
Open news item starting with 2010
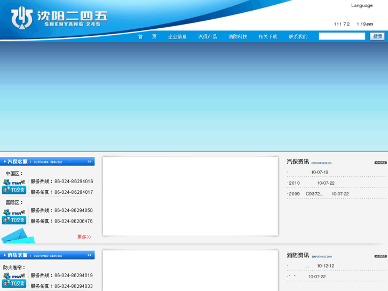tap(311, 183)
